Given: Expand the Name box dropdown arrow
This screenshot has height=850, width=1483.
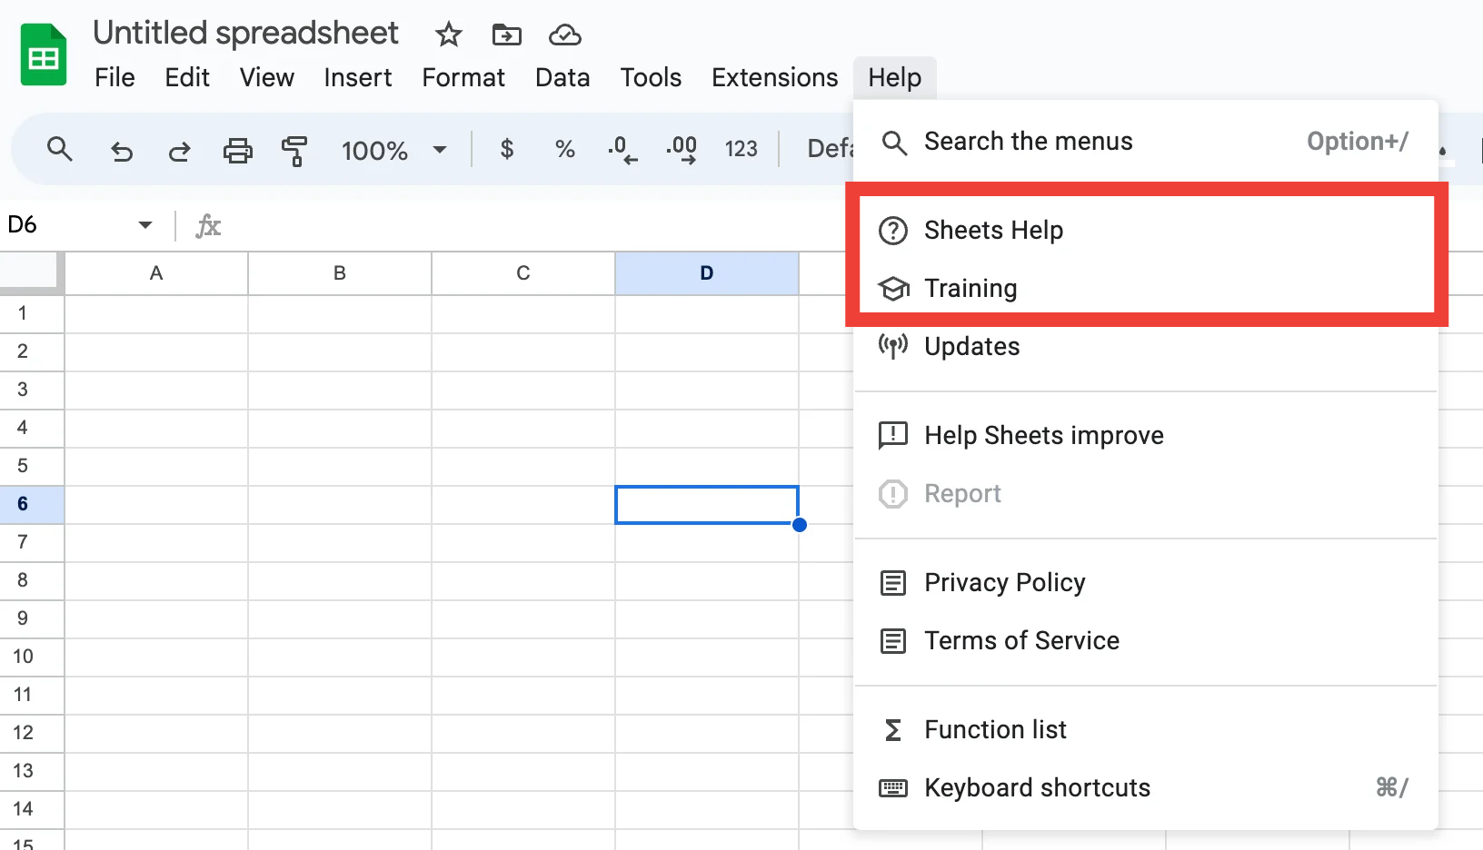Looking at the screenshot, I should (x=145, y=224).
